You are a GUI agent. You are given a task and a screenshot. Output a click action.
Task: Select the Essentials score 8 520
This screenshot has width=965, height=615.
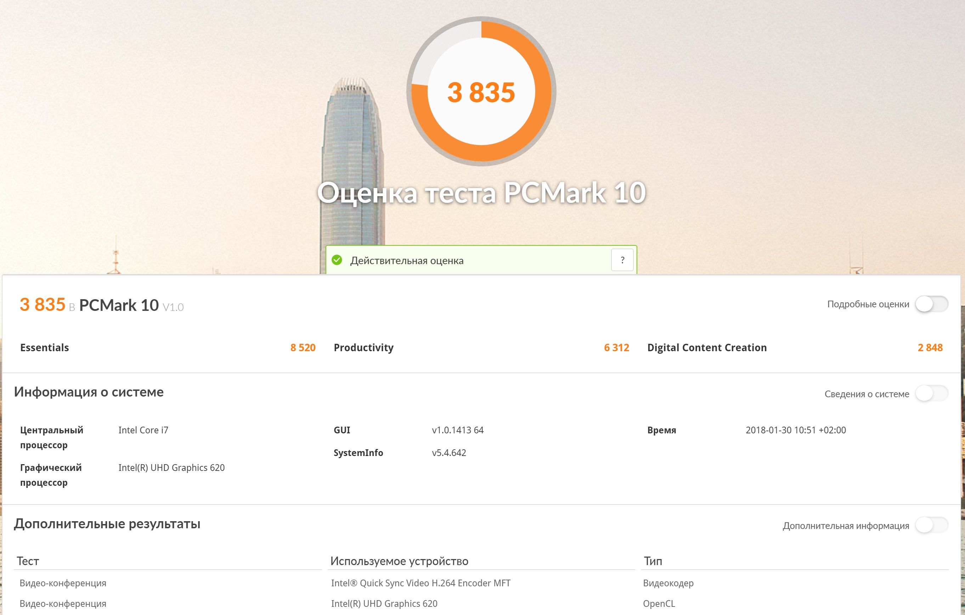pos(303,347)
